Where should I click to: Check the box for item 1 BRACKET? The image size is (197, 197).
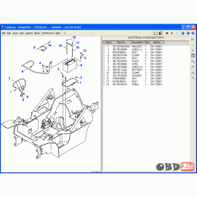pos(104,47)
